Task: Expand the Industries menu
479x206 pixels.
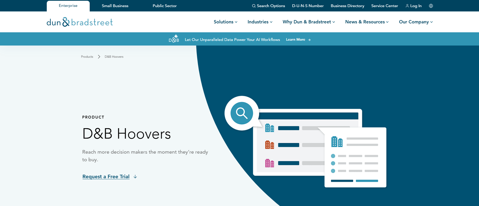Action: [260, 22]
